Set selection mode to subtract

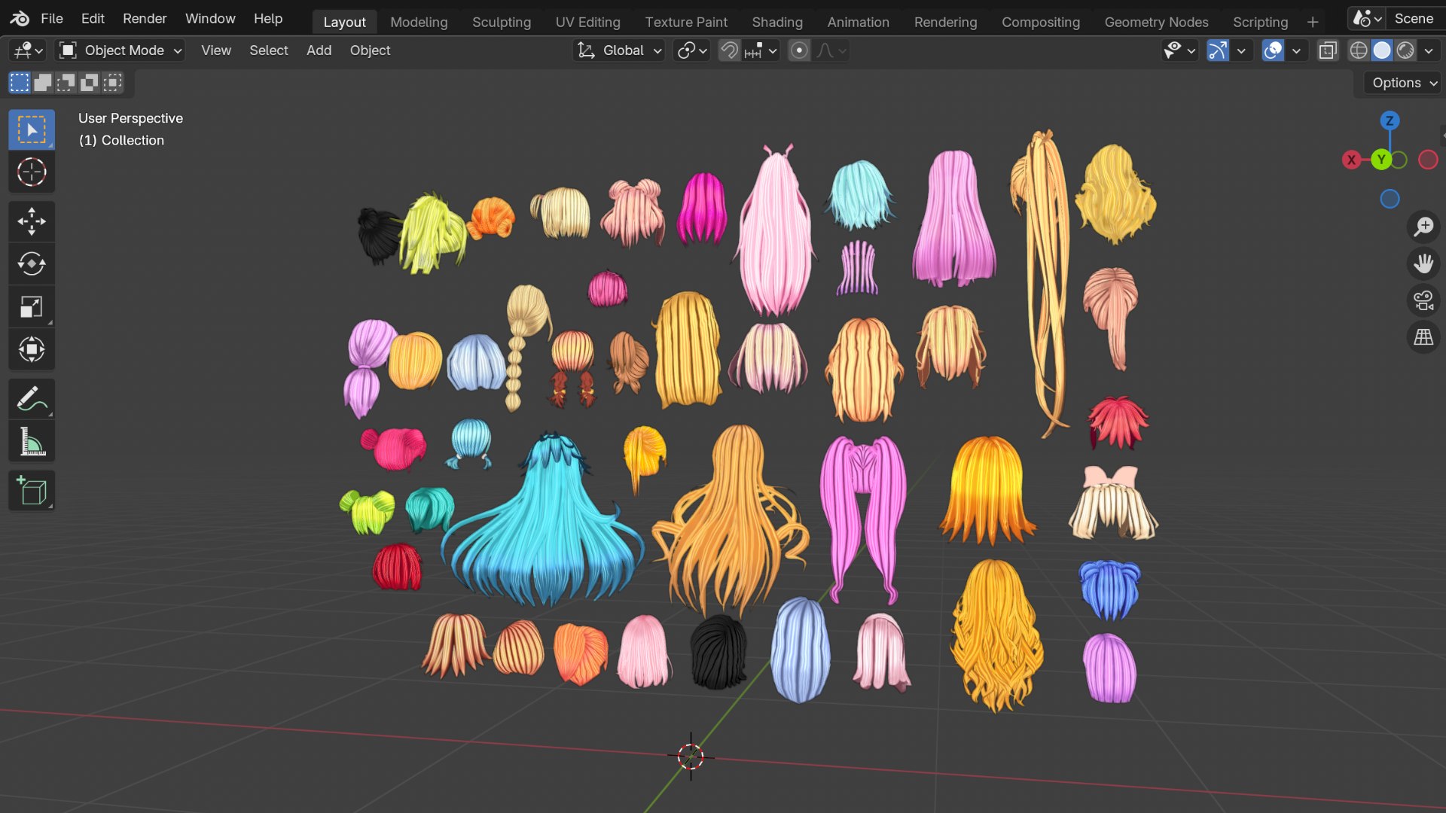pos(66,82)
